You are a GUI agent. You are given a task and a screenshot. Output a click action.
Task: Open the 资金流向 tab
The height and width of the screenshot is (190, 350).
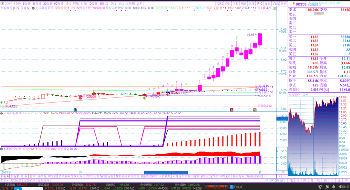(43, 180)
